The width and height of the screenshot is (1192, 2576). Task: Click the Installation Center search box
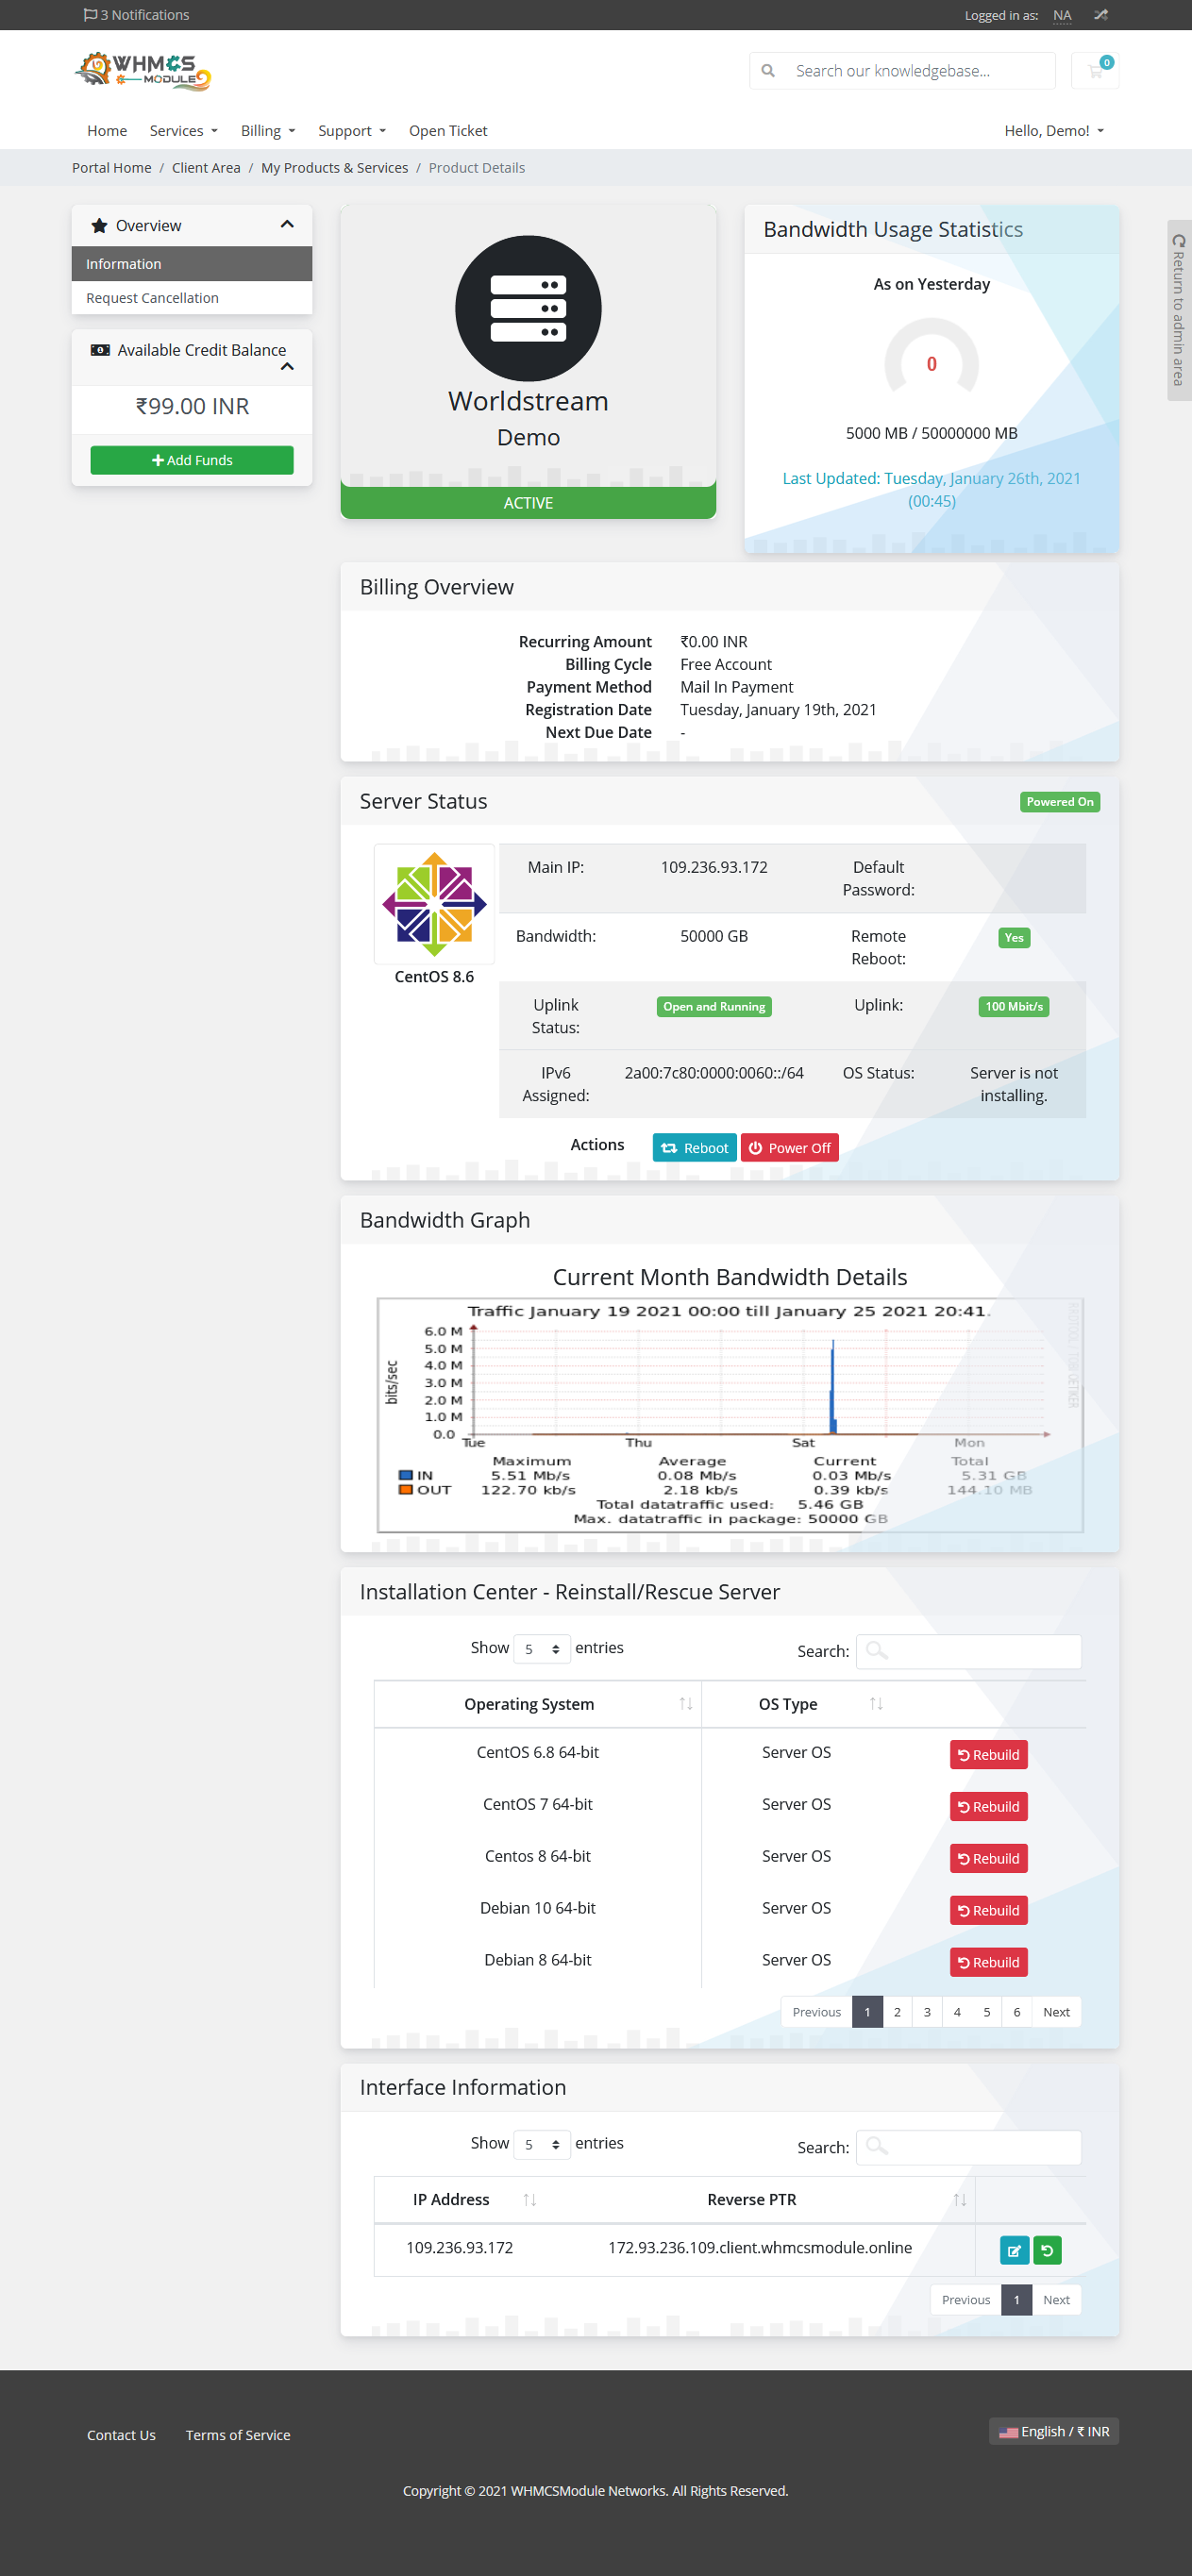(x=969, y=1651)
